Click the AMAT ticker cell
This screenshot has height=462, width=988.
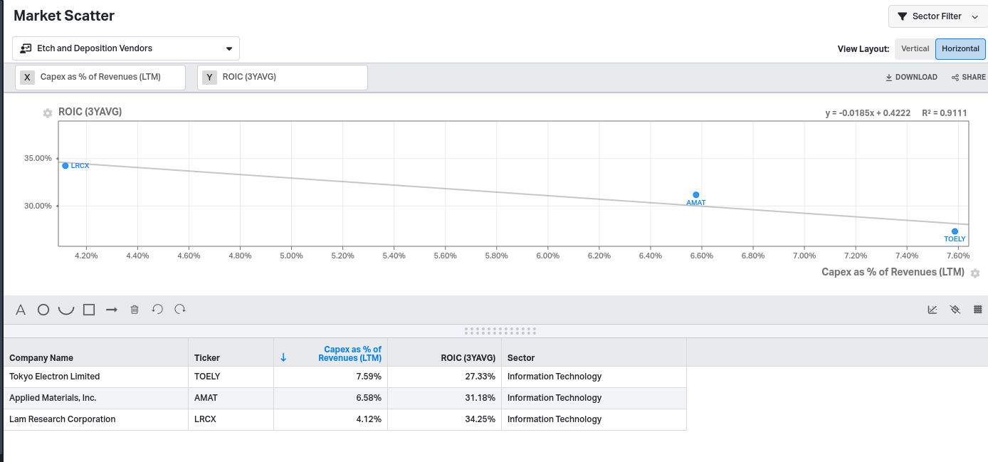pos(231,398)
